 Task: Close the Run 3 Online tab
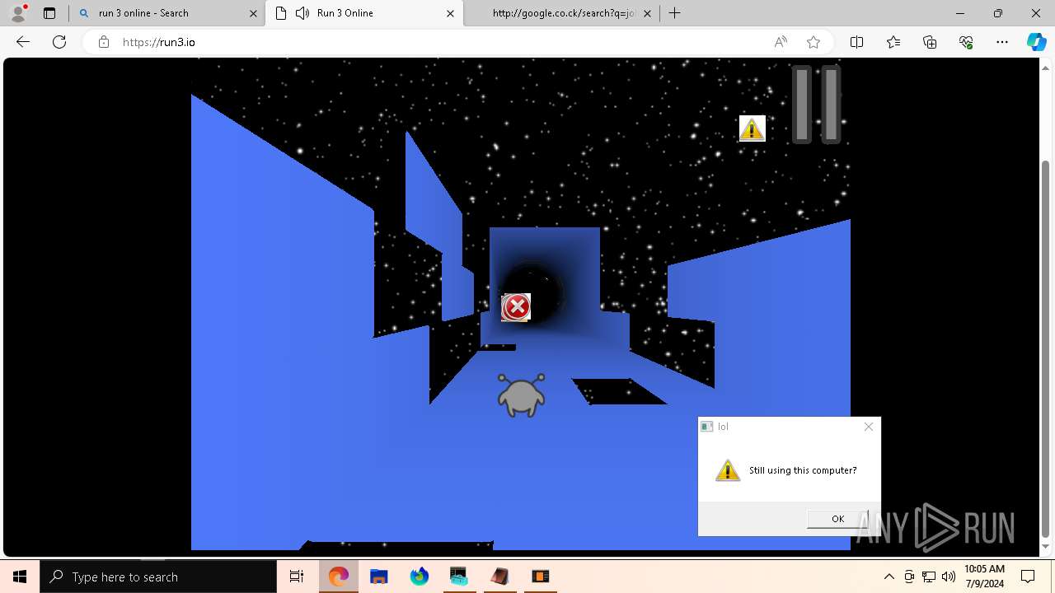[450, 13]
